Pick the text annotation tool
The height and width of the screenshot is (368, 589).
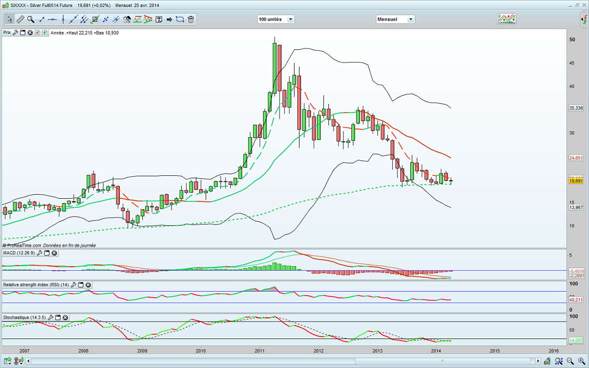coord(159,19)
